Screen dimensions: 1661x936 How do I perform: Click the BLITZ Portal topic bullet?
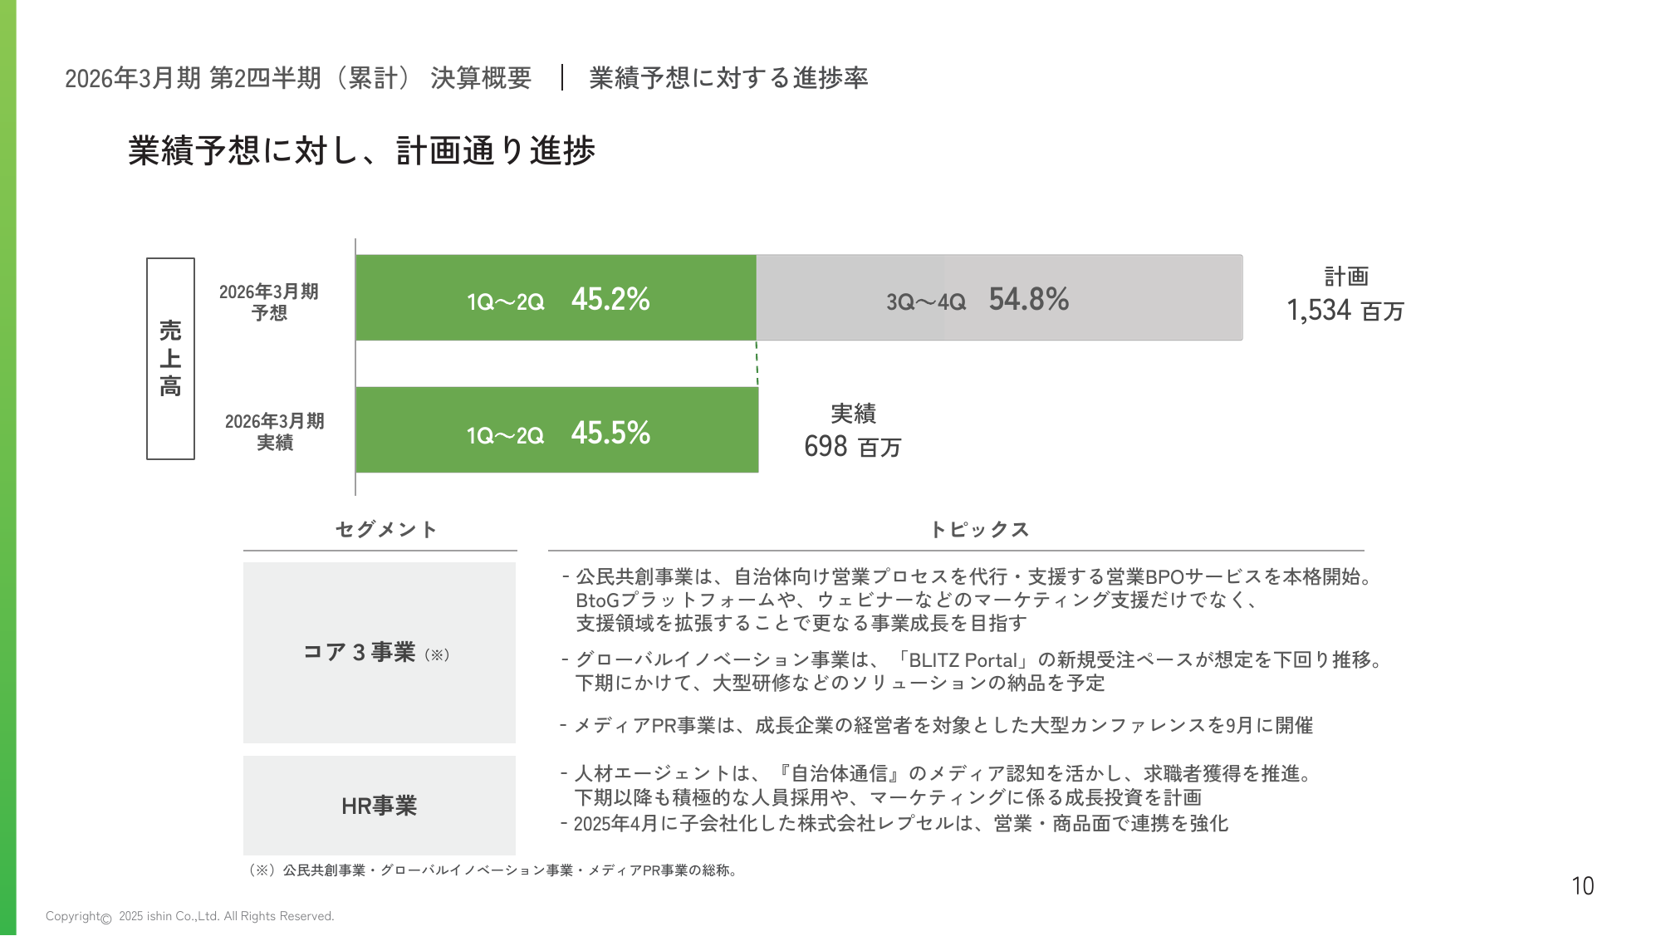tap(972, 671)
